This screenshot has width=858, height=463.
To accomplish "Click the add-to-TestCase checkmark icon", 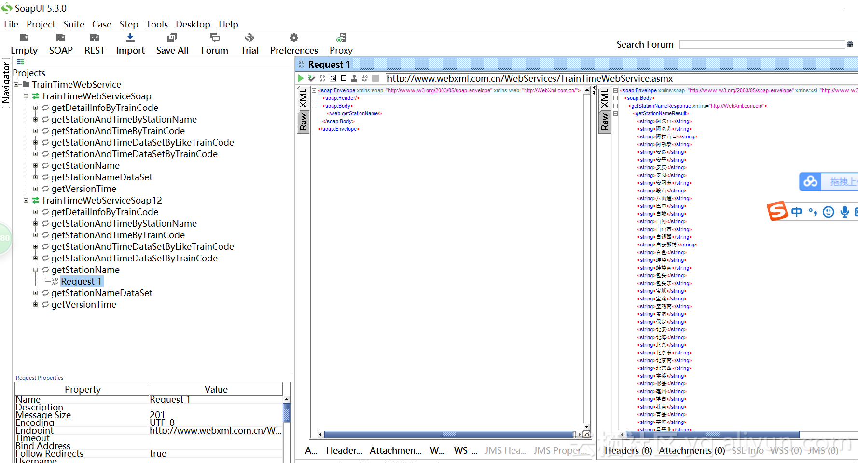I will [x=312, y=78].
